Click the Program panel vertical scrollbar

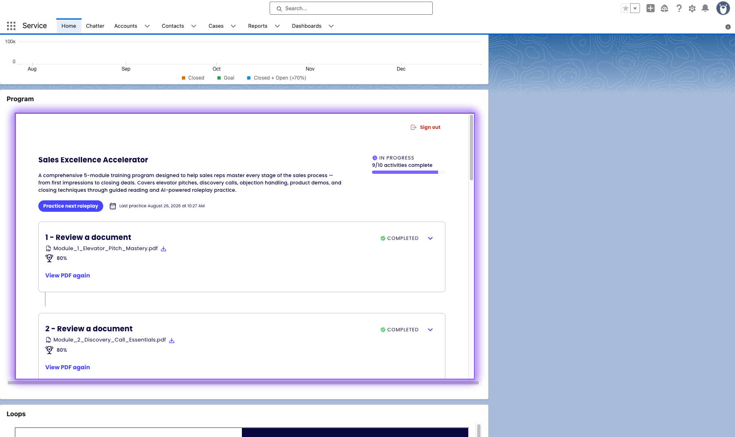pos(472,147)
